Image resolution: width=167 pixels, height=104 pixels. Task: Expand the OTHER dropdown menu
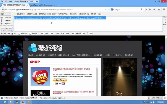[x=94, y=14]
